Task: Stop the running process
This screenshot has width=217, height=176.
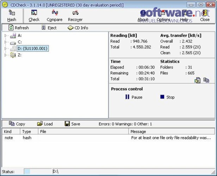Action: click(x=167, y=97)
